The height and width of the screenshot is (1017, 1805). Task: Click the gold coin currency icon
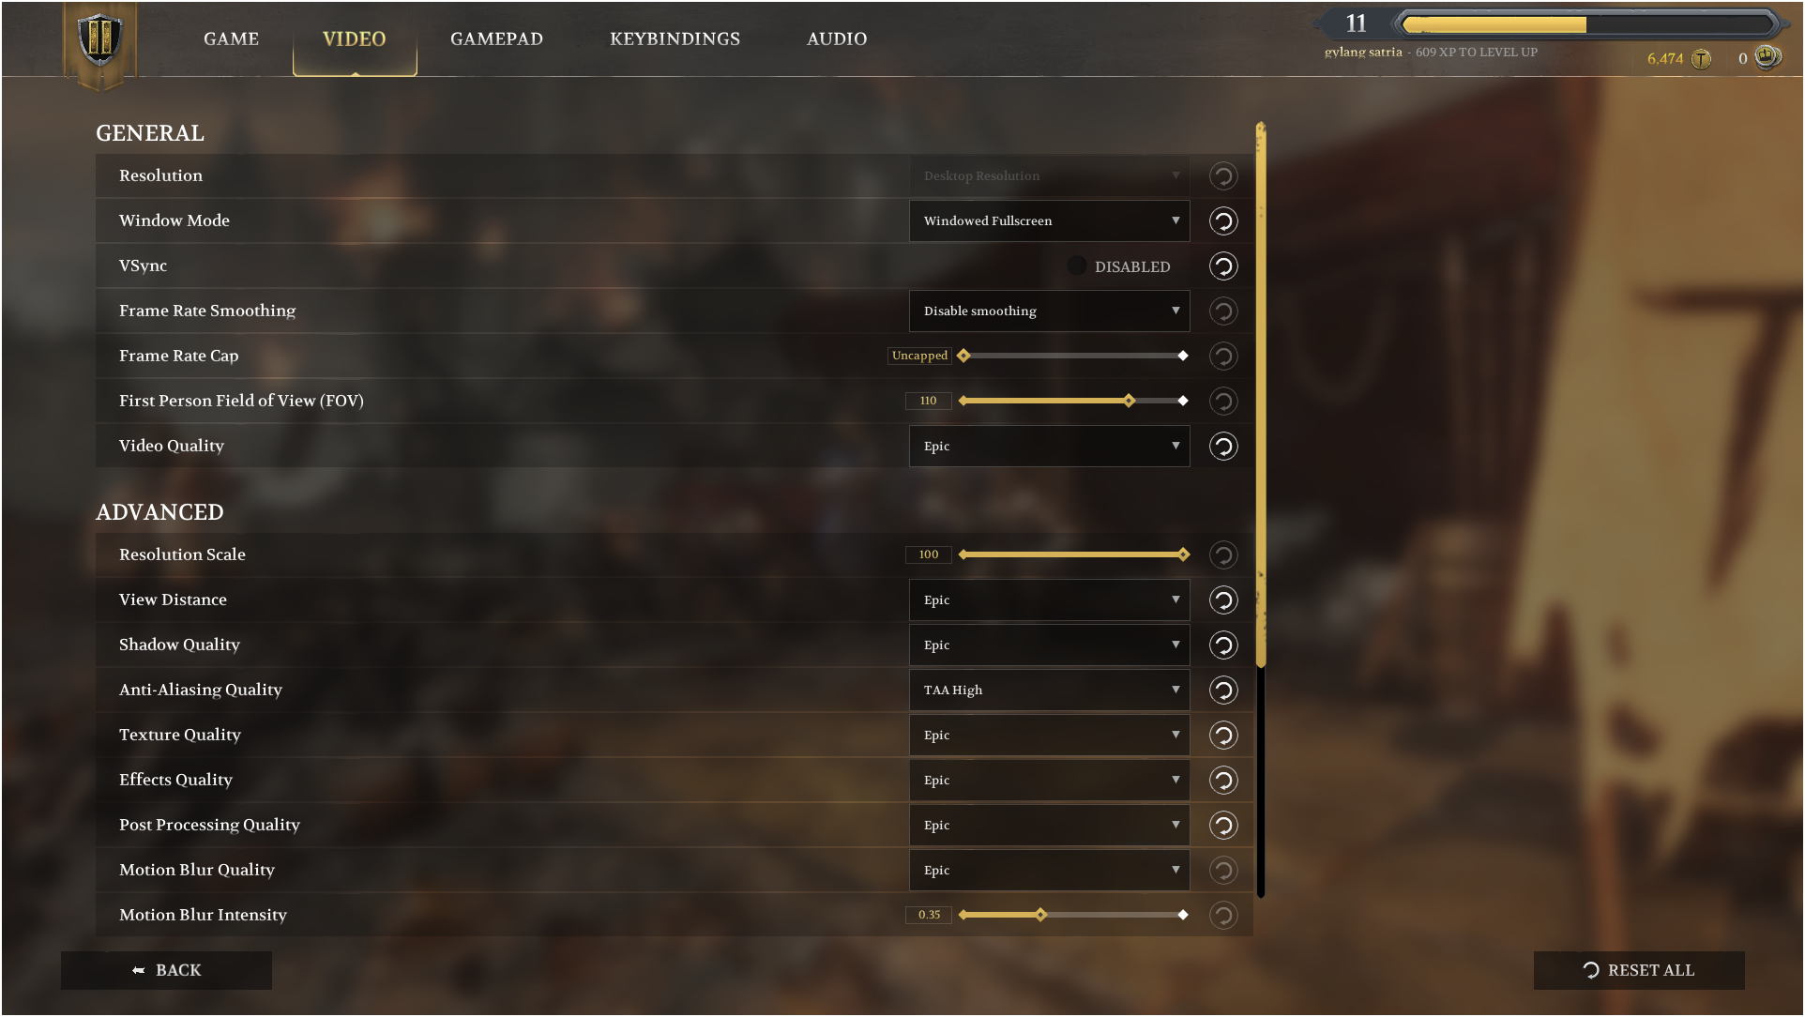(x=1701, y=59)
